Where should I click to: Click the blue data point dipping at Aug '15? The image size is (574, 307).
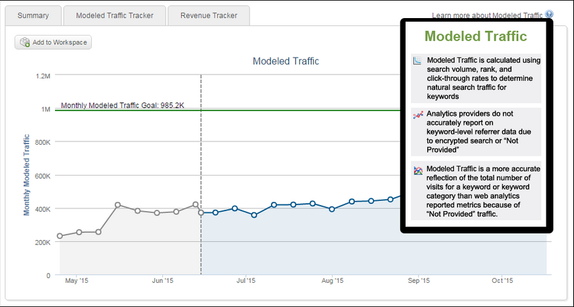(332, 209)
